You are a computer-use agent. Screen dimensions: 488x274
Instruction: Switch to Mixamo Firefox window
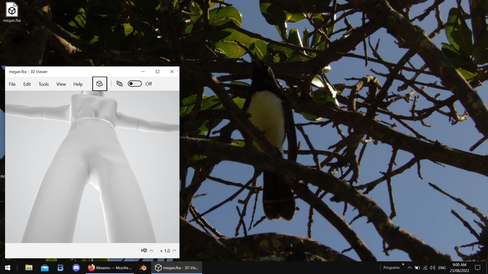[110, 268]
